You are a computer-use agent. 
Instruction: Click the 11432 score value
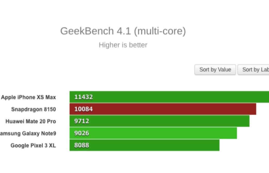83,97
